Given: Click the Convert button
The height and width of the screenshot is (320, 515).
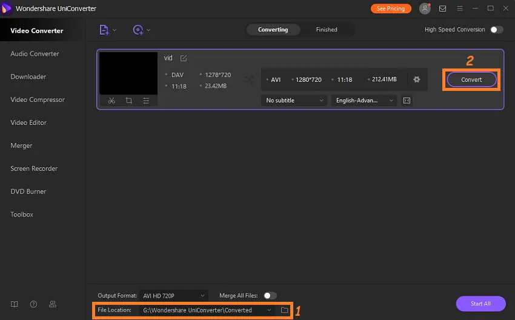Looking at the screenshot, I should click(x=471, y=79).
